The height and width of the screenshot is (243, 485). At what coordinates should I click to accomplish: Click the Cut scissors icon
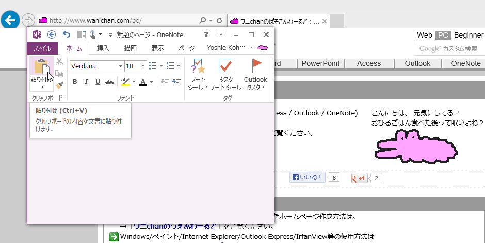pyautogui.click(x=59, y=62)
